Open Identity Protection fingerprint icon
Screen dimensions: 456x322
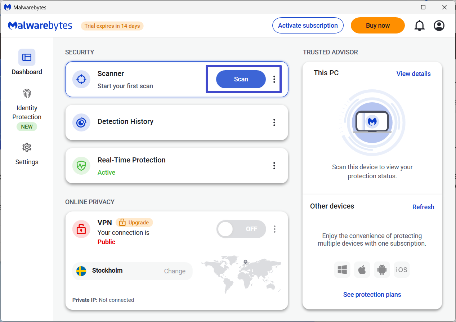[27, 94]
